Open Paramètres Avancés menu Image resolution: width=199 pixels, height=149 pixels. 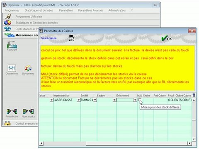pos(90,10)
